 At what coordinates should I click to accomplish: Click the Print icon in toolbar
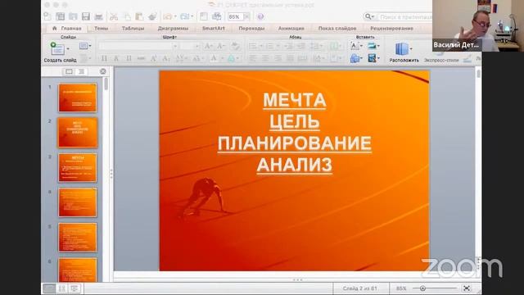click(98, 16)
